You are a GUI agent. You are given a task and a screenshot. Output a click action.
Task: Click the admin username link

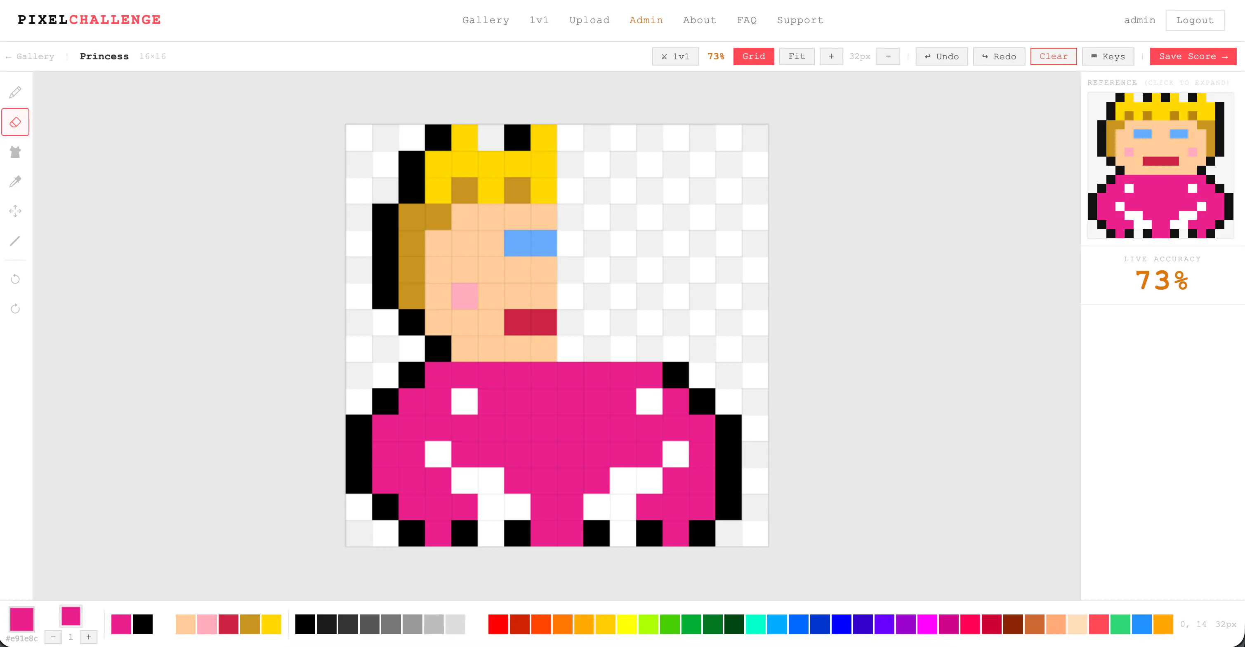pos(1140,20)
